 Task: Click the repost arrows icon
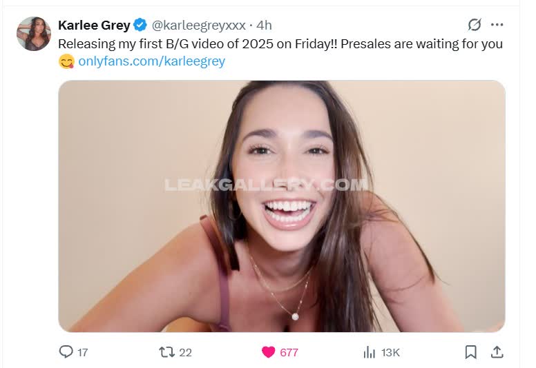pyautogui.click(x=167, y=352)
